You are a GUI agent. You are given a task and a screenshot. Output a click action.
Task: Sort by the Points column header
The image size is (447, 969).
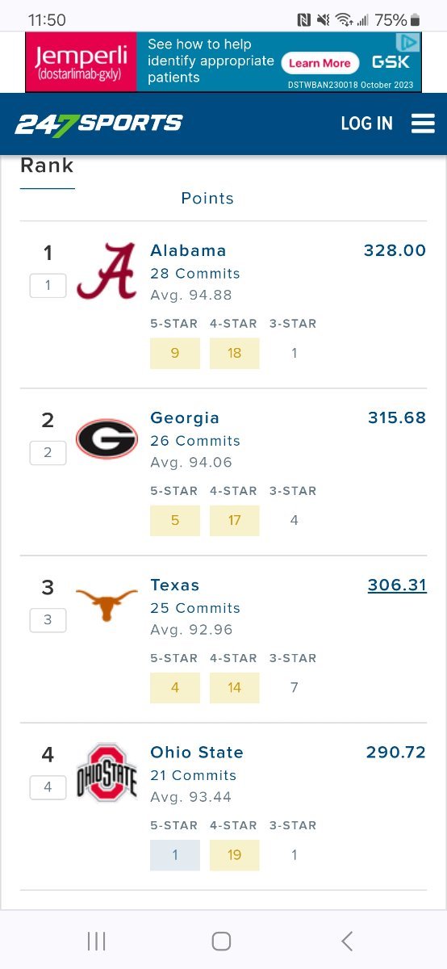pos(207,199)
